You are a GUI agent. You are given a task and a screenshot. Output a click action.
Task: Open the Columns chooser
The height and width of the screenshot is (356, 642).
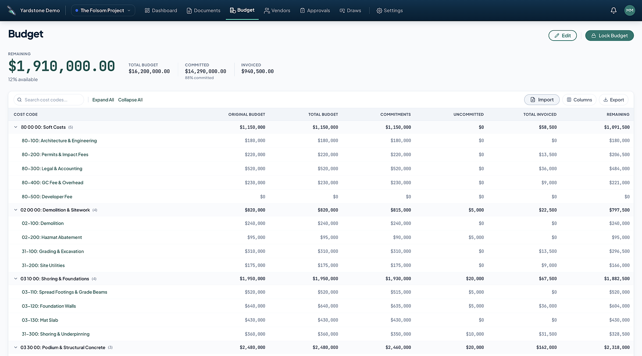coord(579,100)
